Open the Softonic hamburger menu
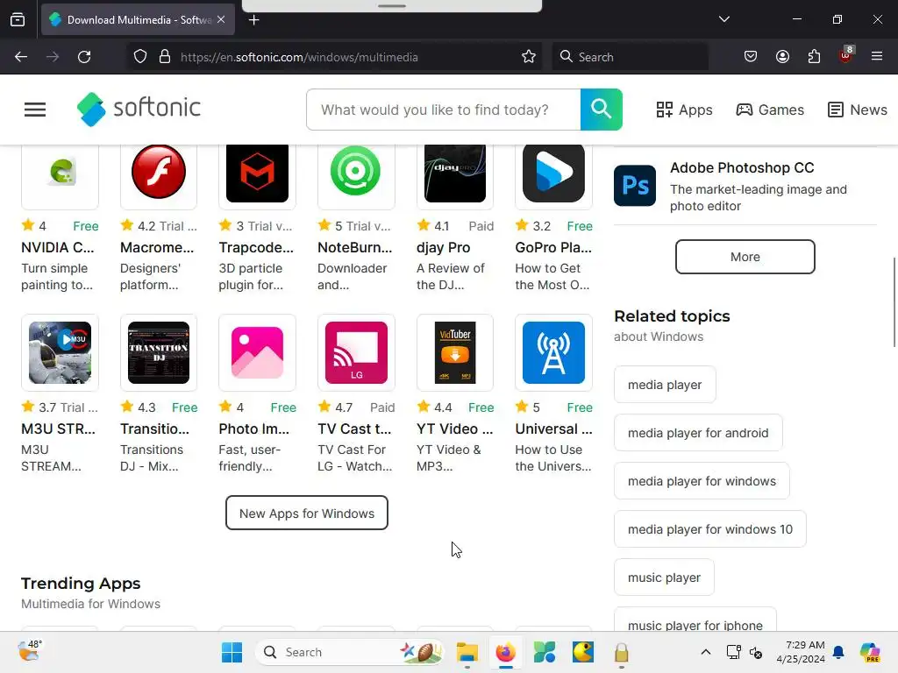This screenshot has height=673, width=898. [35, 110]
